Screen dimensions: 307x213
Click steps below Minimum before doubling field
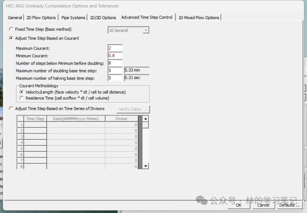point(115,63)
